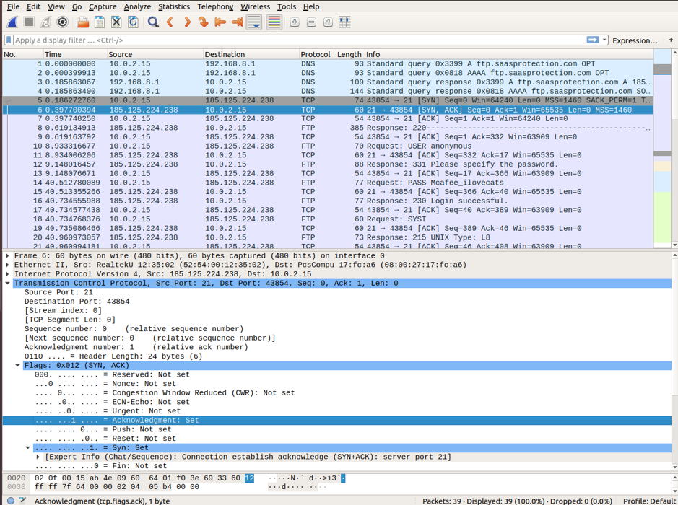Open the Statistics menu

click(x=174, y=6)
